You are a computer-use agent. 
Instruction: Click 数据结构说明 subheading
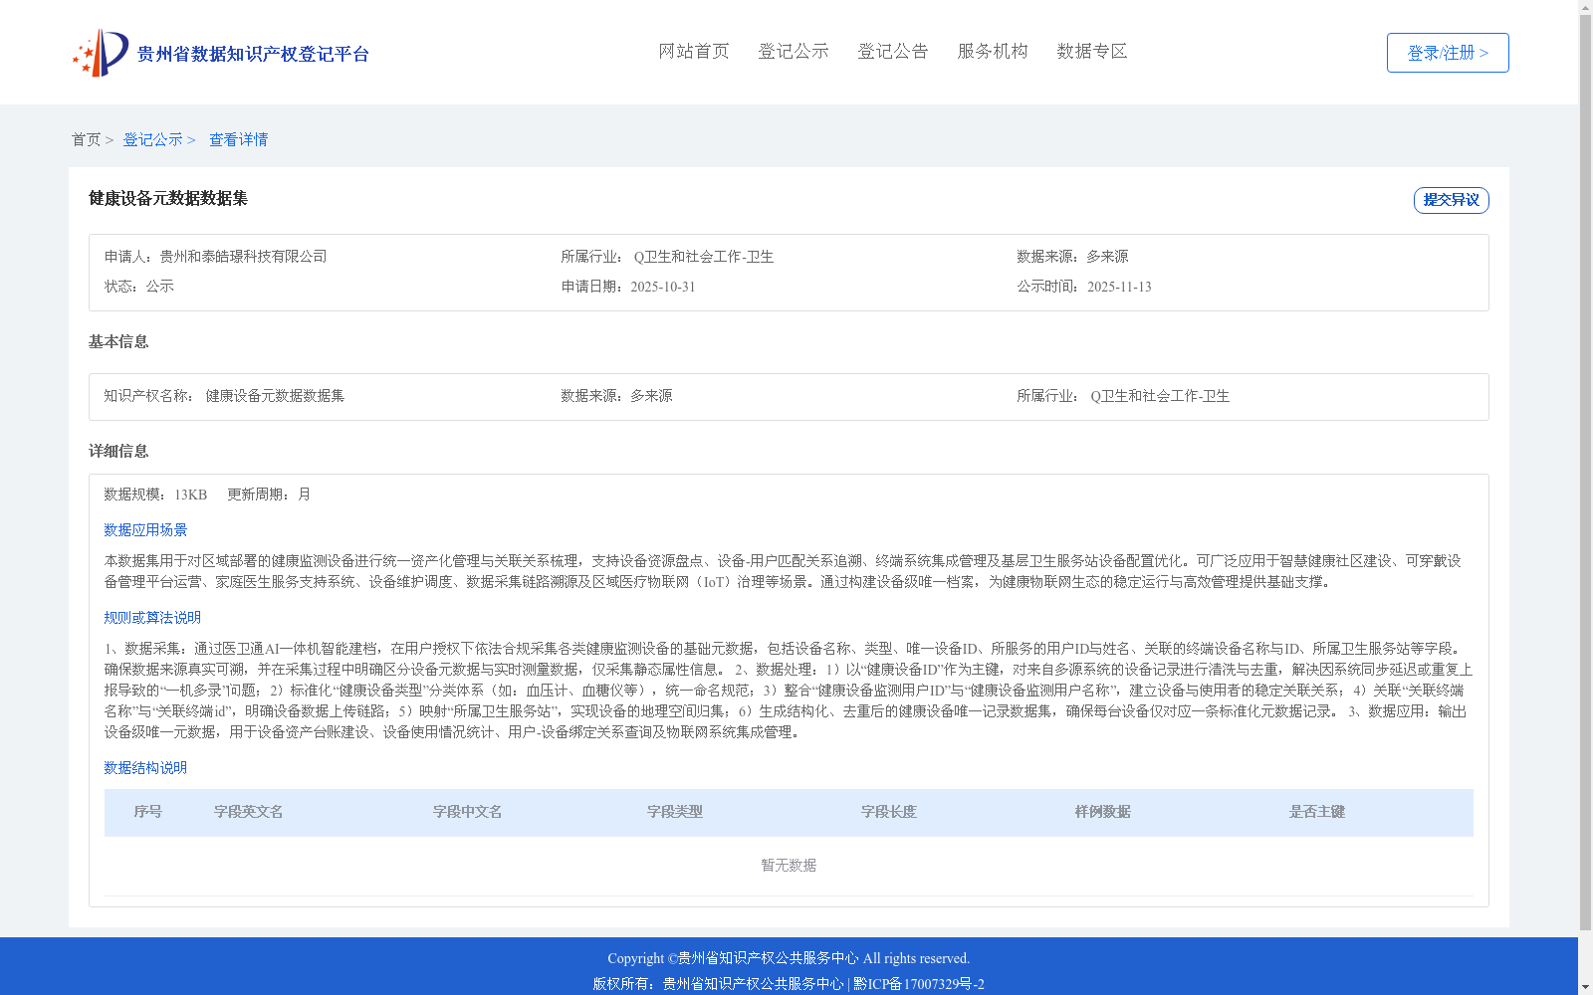point(145,768)
